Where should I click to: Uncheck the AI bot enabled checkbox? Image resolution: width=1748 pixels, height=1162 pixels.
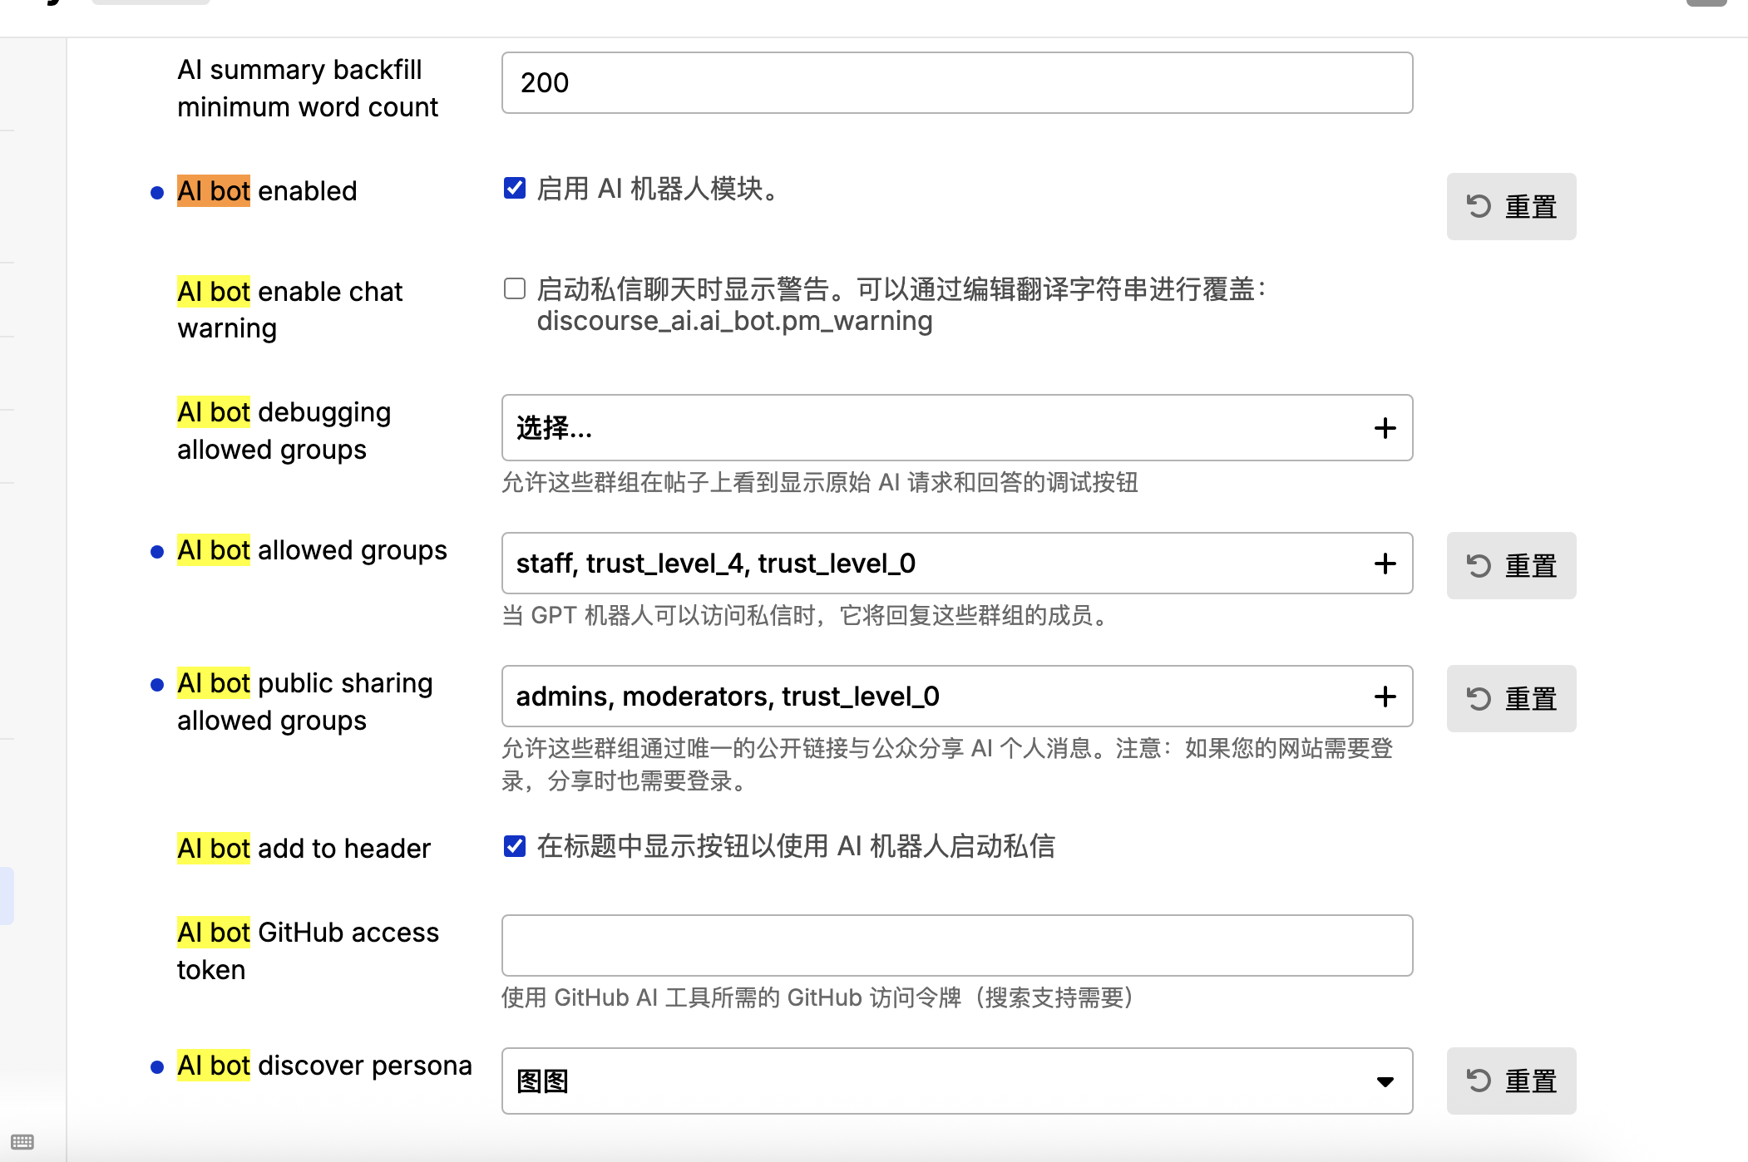tap(515, 189)
